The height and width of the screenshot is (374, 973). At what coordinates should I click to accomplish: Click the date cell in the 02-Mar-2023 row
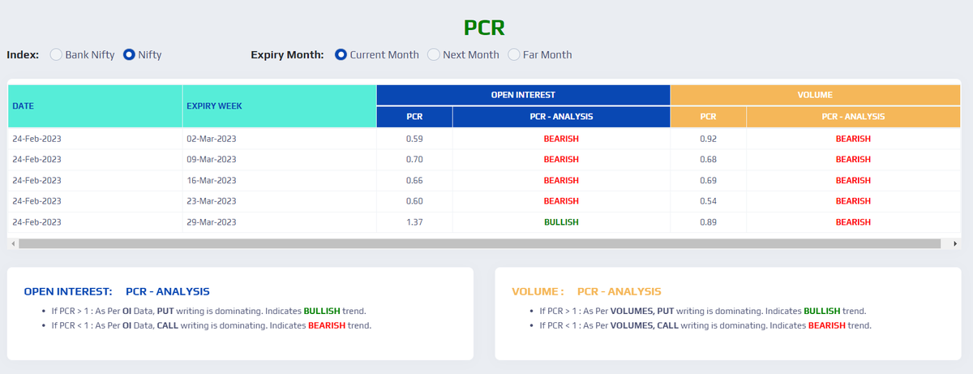[x=96, y=139]
